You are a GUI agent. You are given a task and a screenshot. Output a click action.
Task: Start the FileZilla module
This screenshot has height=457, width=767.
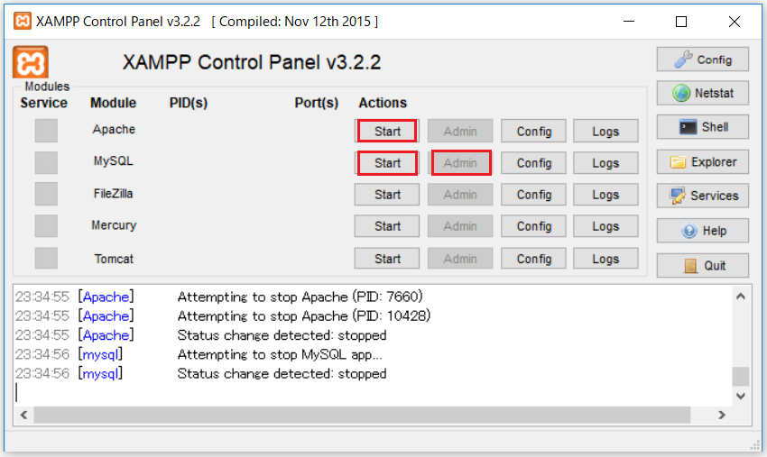point(387,195)
